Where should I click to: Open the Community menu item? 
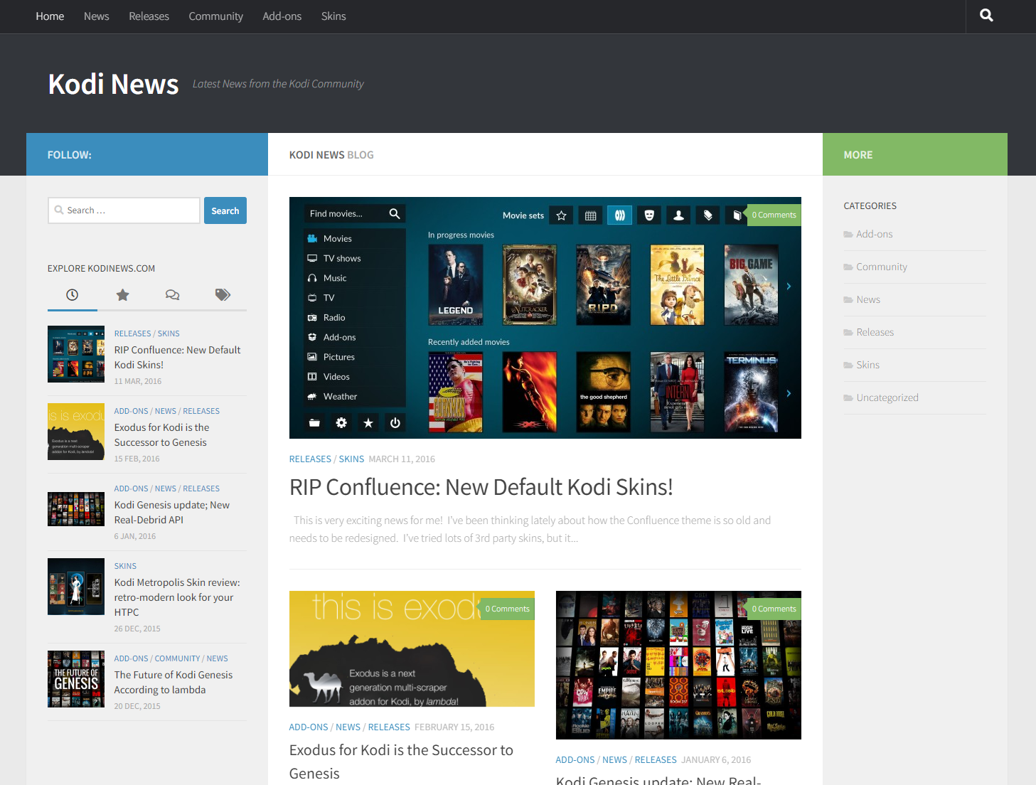click(215, 16)
